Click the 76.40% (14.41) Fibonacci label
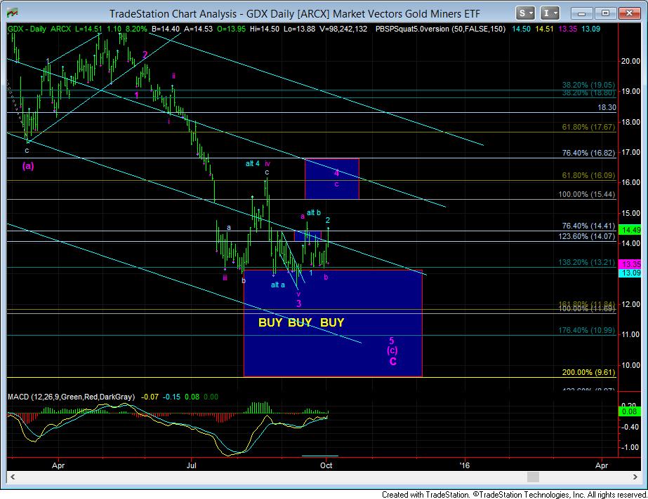648x499 pixels. coord(588,226)
